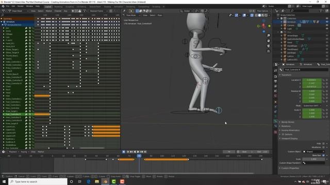
Task: Select rendered viewport shading mode
Action: click(x=266, y=15)
